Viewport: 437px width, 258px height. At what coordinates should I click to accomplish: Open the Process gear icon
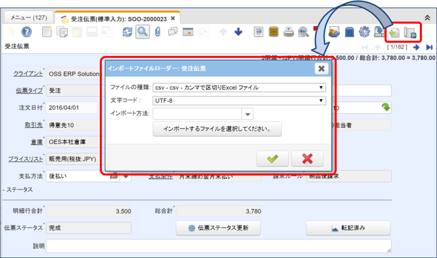pos(364,32)
